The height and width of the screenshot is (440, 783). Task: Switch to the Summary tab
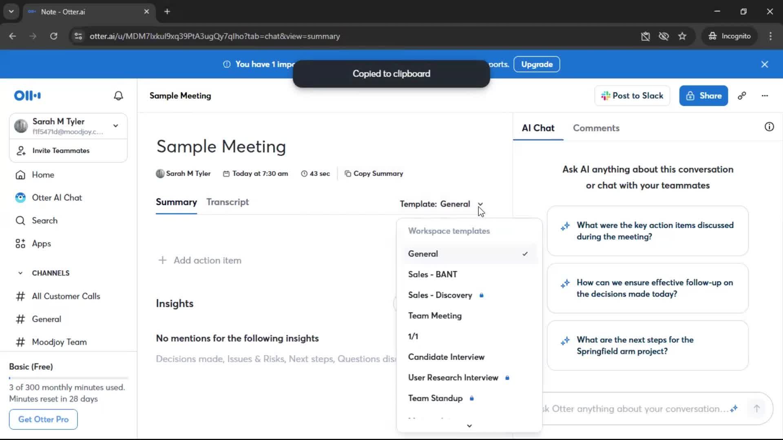click(x=176, y=202)
